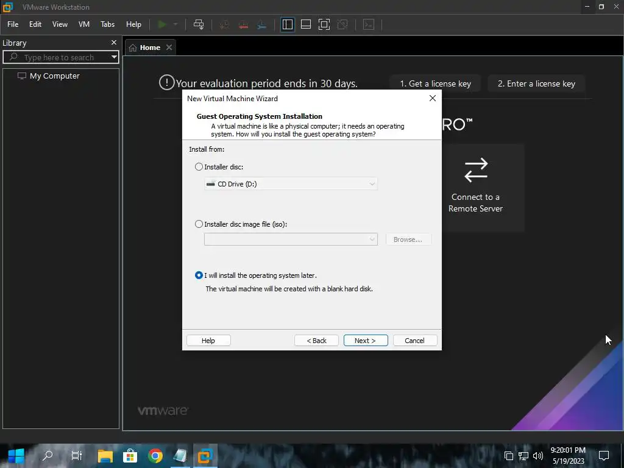Click the taskbar Search icon

tap(48, 456)
